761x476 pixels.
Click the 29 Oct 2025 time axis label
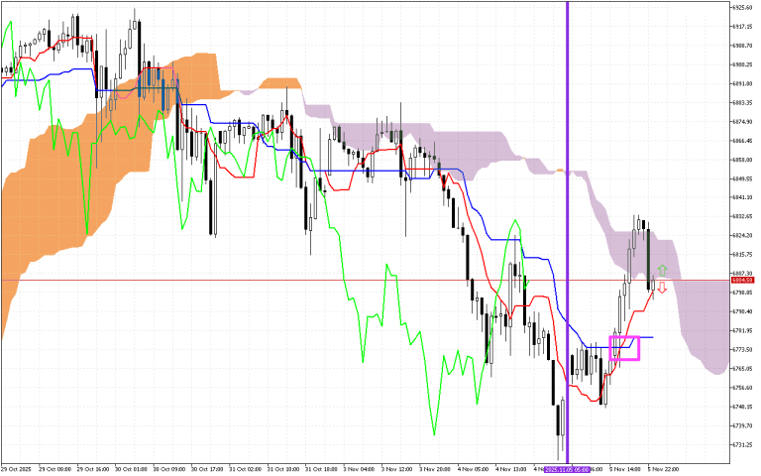[16, 470]
